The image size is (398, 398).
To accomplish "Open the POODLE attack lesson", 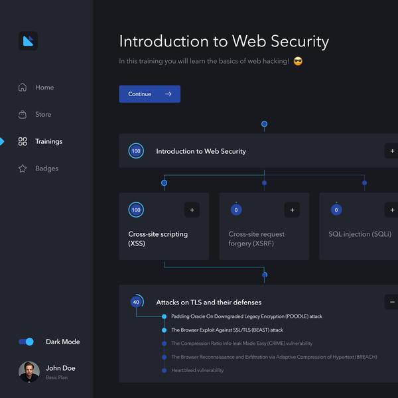I will (x=247, y=316).
